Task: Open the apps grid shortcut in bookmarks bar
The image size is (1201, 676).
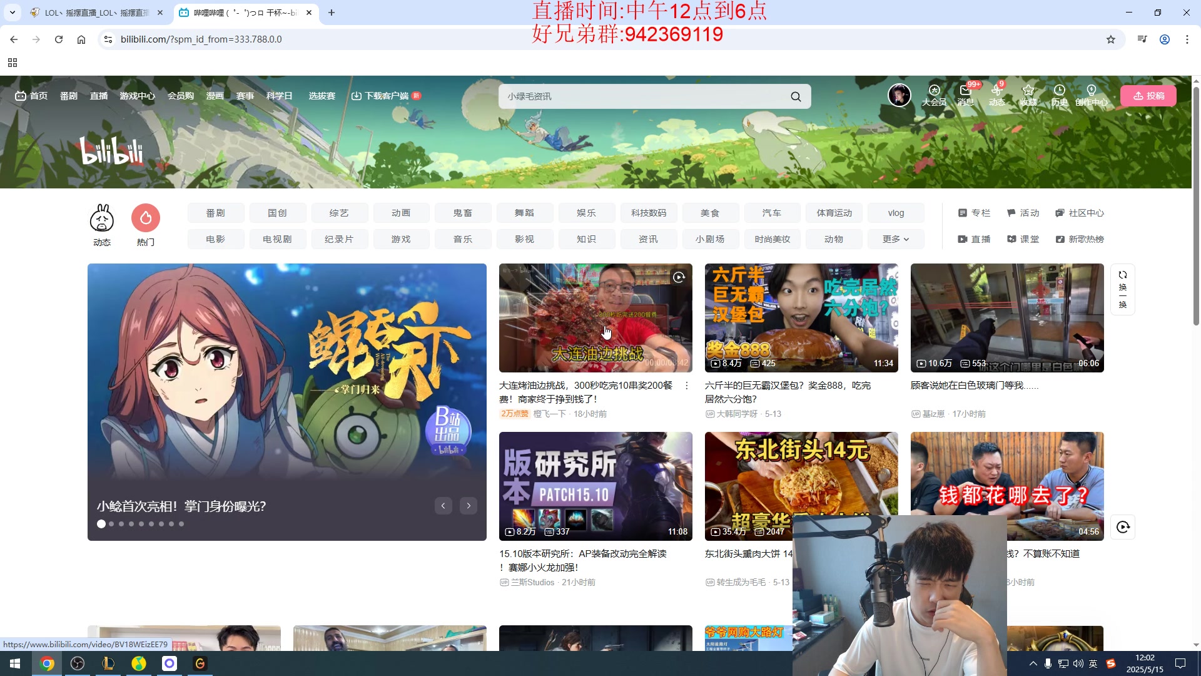Action: coord(13,63)
